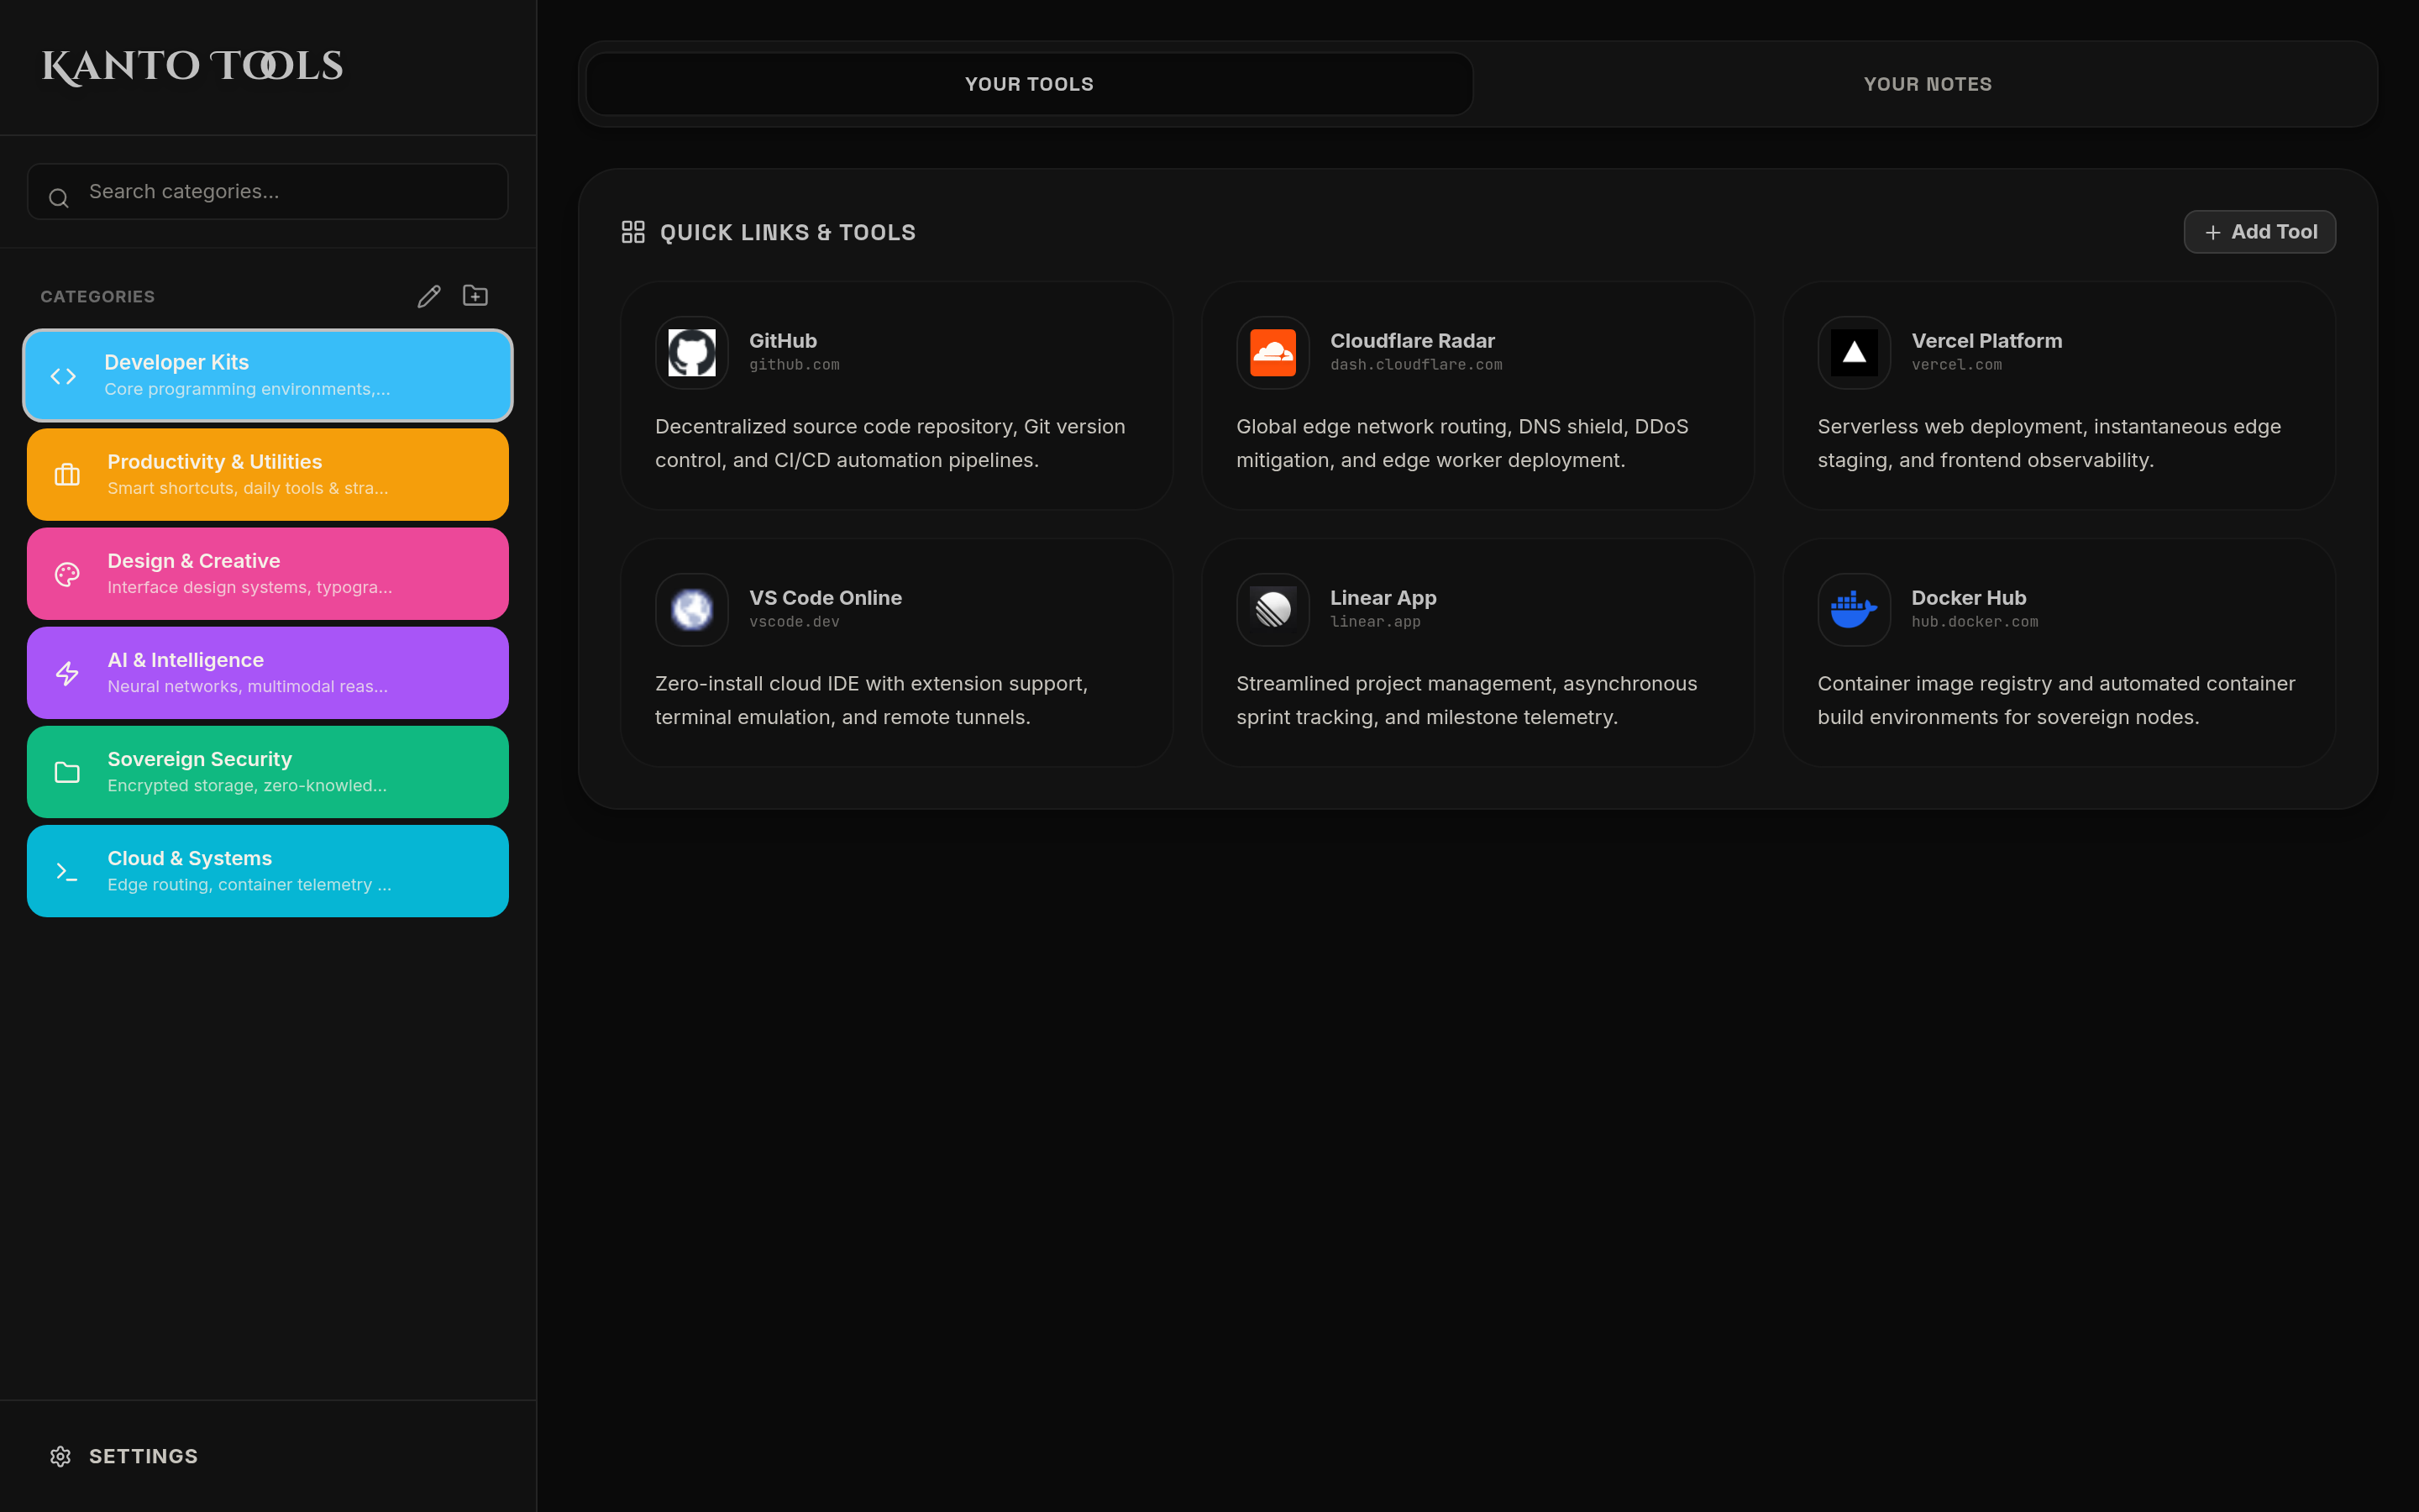Click the search magnifier icon

59,198
